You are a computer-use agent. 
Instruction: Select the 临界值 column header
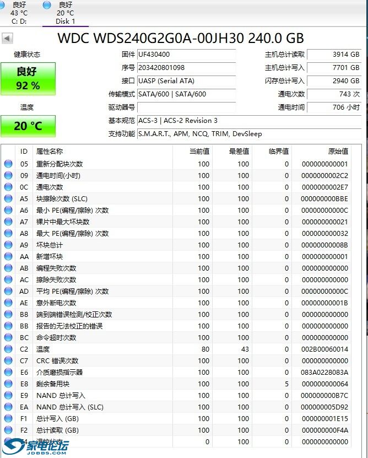(272, 152)
